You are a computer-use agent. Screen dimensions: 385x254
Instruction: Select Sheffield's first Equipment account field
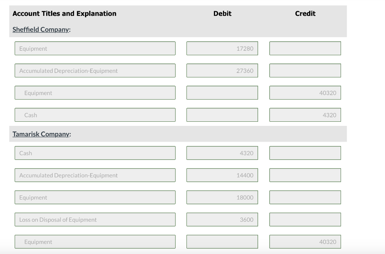(x=95, y=48)
